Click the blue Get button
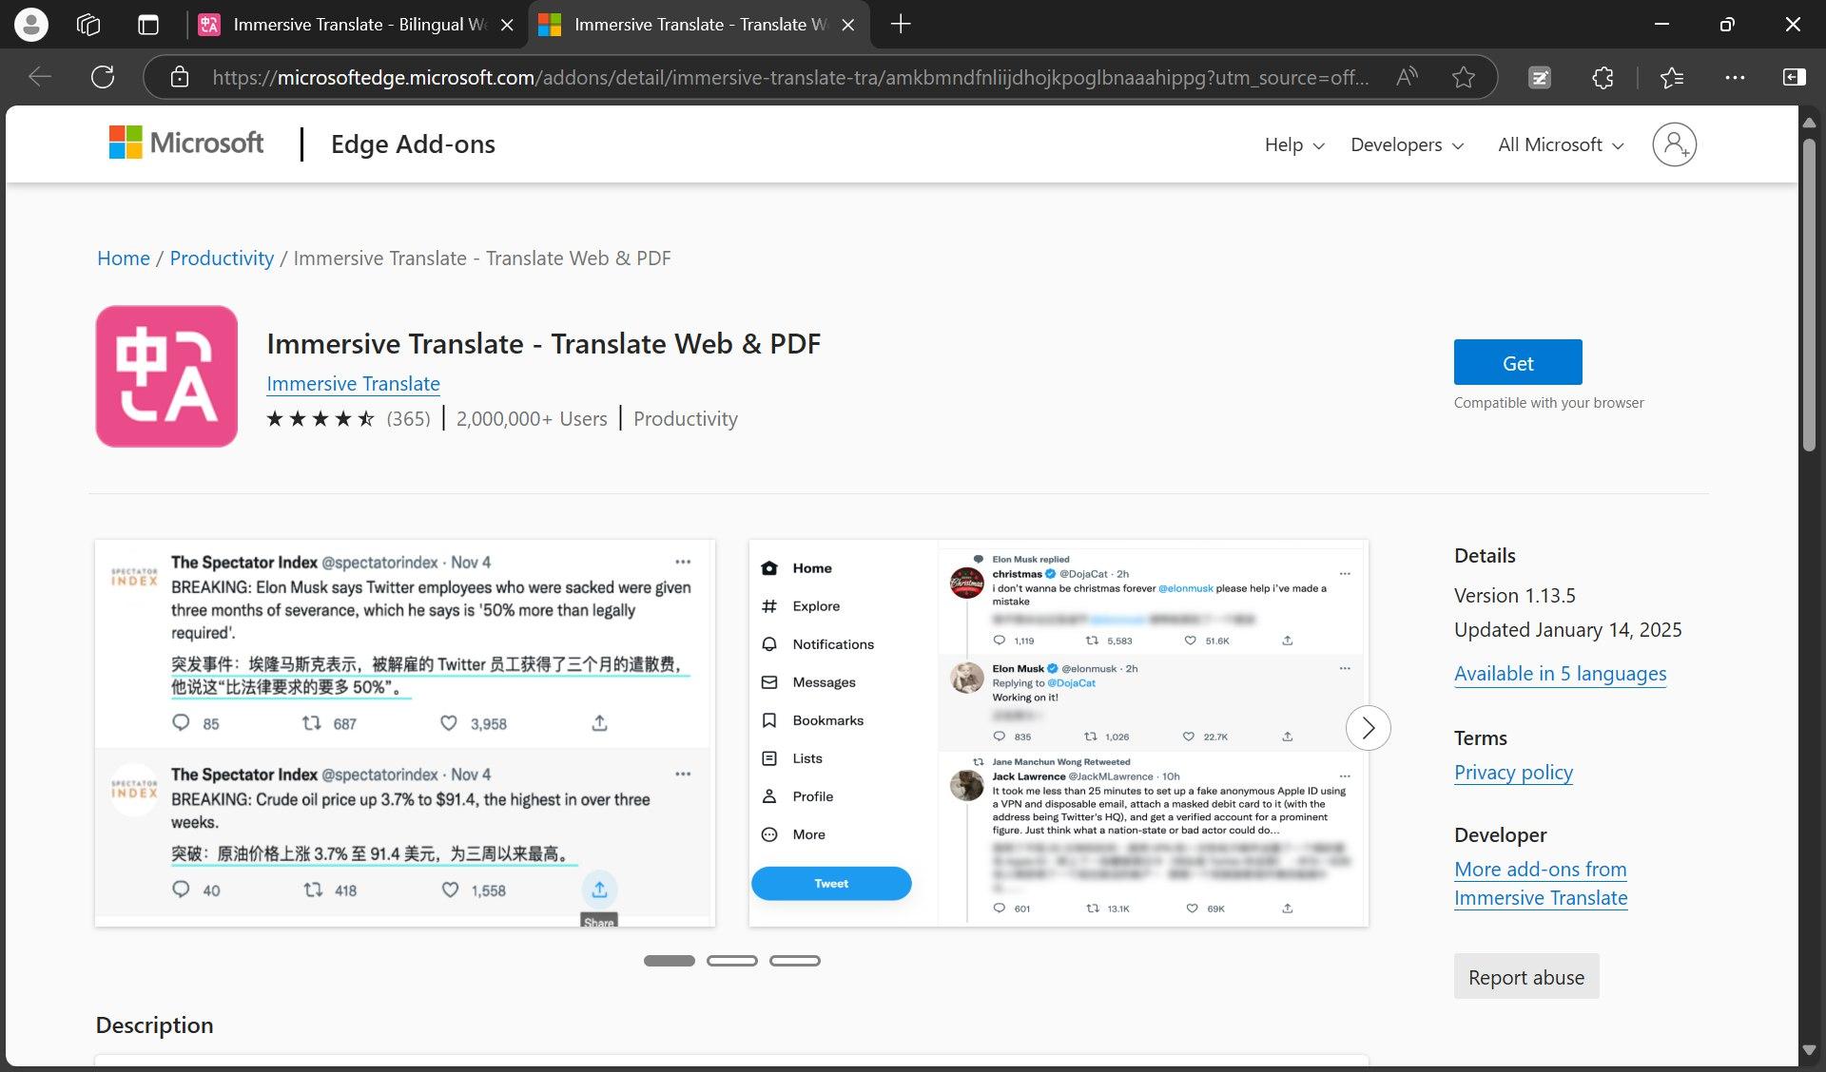Image resolution: width=1826 pixels, height=1072 pixels. click(x=1517, y=363)
